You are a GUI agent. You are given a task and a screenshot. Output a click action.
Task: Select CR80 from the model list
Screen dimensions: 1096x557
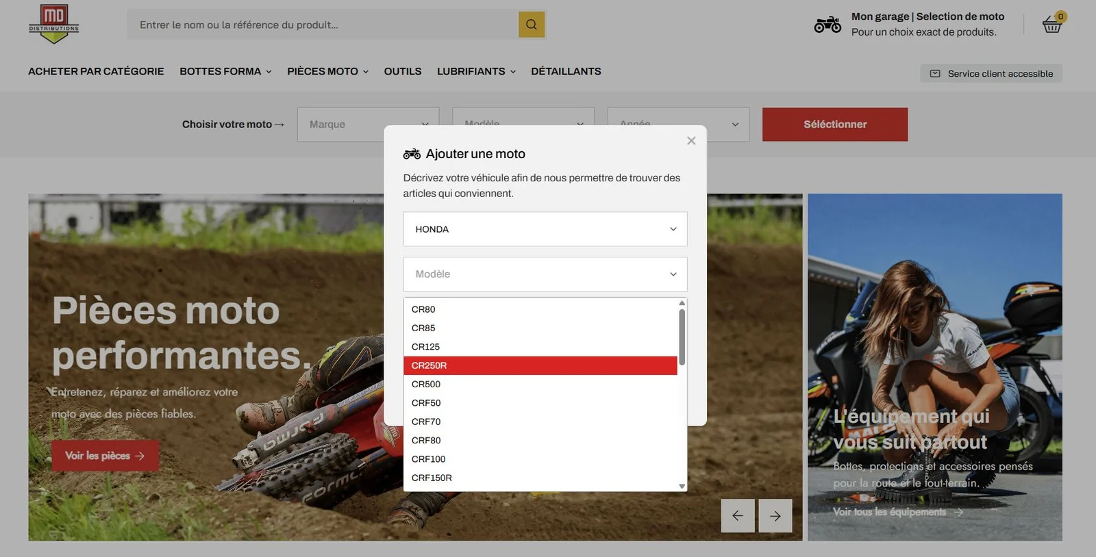(540, 309)
